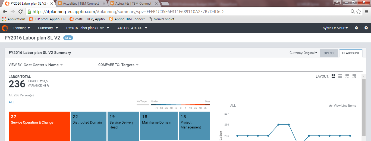Click the browser forward arrow
Image resolution: width=371 pixels, height=141 pixels.
[12, 12]
